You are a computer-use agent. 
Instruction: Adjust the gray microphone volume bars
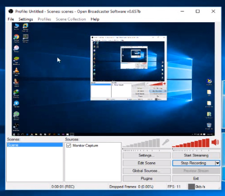[x=141, y=143]
